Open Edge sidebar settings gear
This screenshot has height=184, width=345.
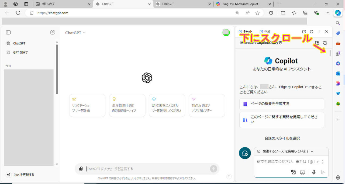(x=338, y=177)
